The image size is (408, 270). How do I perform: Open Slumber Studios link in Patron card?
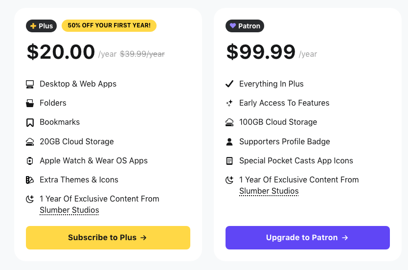coord(269,191)
